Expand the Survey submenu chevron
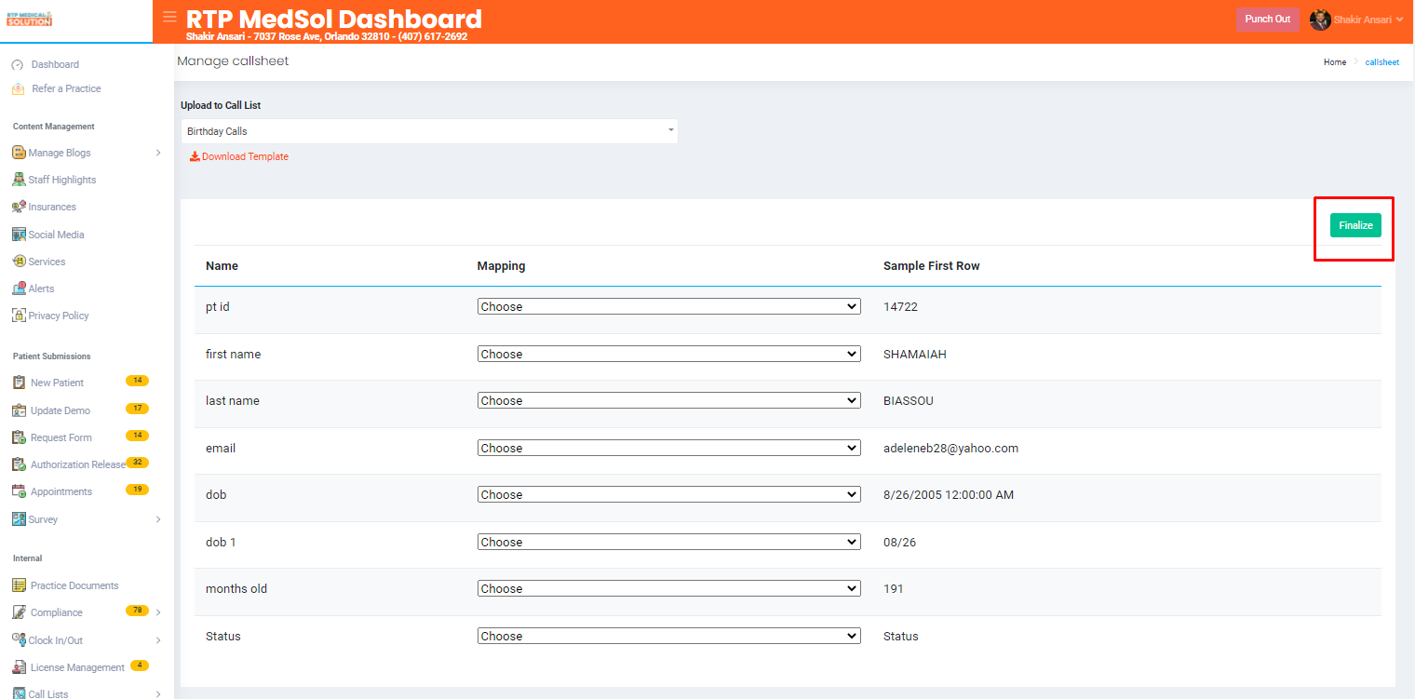 point(158,519)
